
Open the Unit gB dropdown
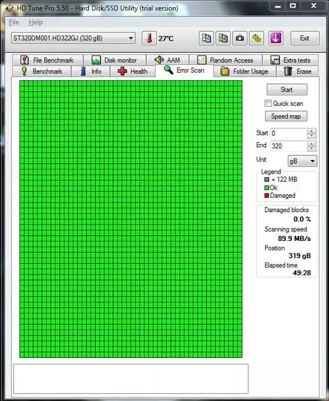coord(302,161)
